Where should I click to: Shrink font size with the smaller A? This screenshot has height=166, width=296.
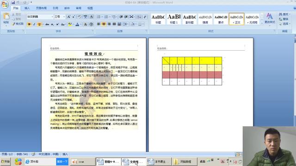(x=74, y=17)
